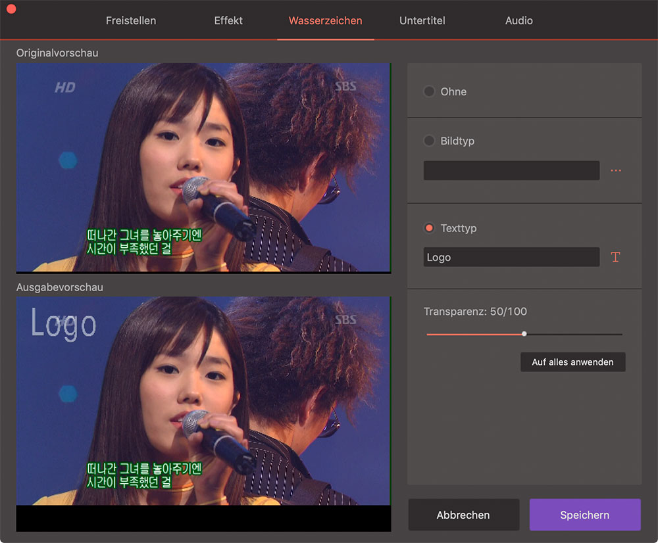Open the text font settings T icon
Screen dimensions: 658x543
[x=615, y=257]
